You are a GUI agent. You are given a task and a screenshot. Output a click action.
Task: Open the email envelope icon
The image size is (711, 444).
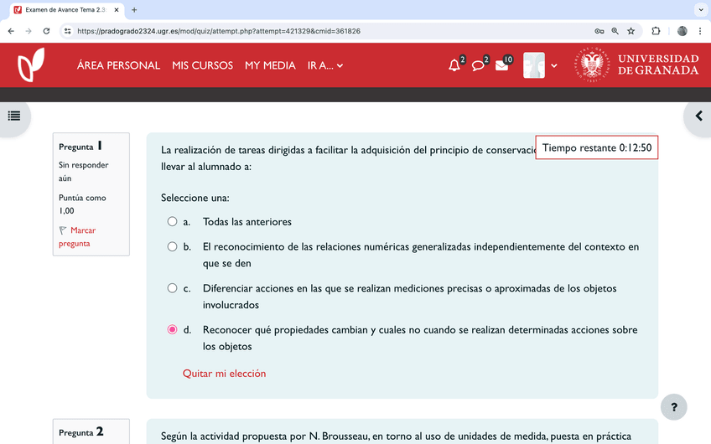click(501, 65)
